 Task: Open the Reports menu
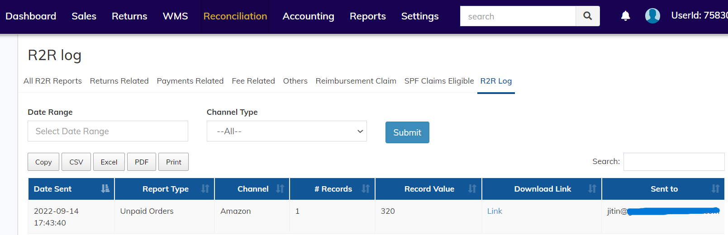pos(367,16)
